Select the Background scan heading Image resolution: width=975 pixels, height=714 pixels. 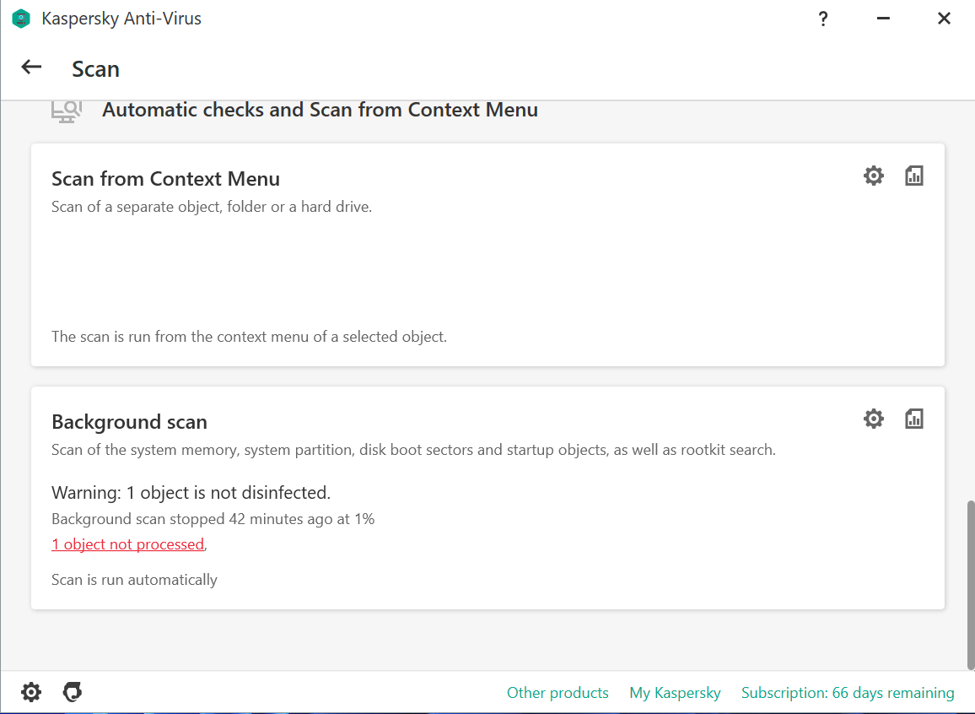pos(129,422)
